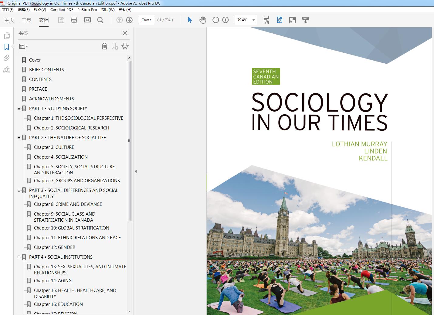The width and height of the screenshot is (434, 315).
Task: Find the current bookmark icon
Action: tap(125, 46)
